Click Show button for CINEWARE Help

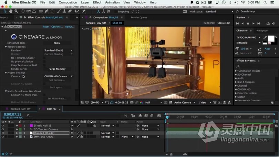click(57, 43)
